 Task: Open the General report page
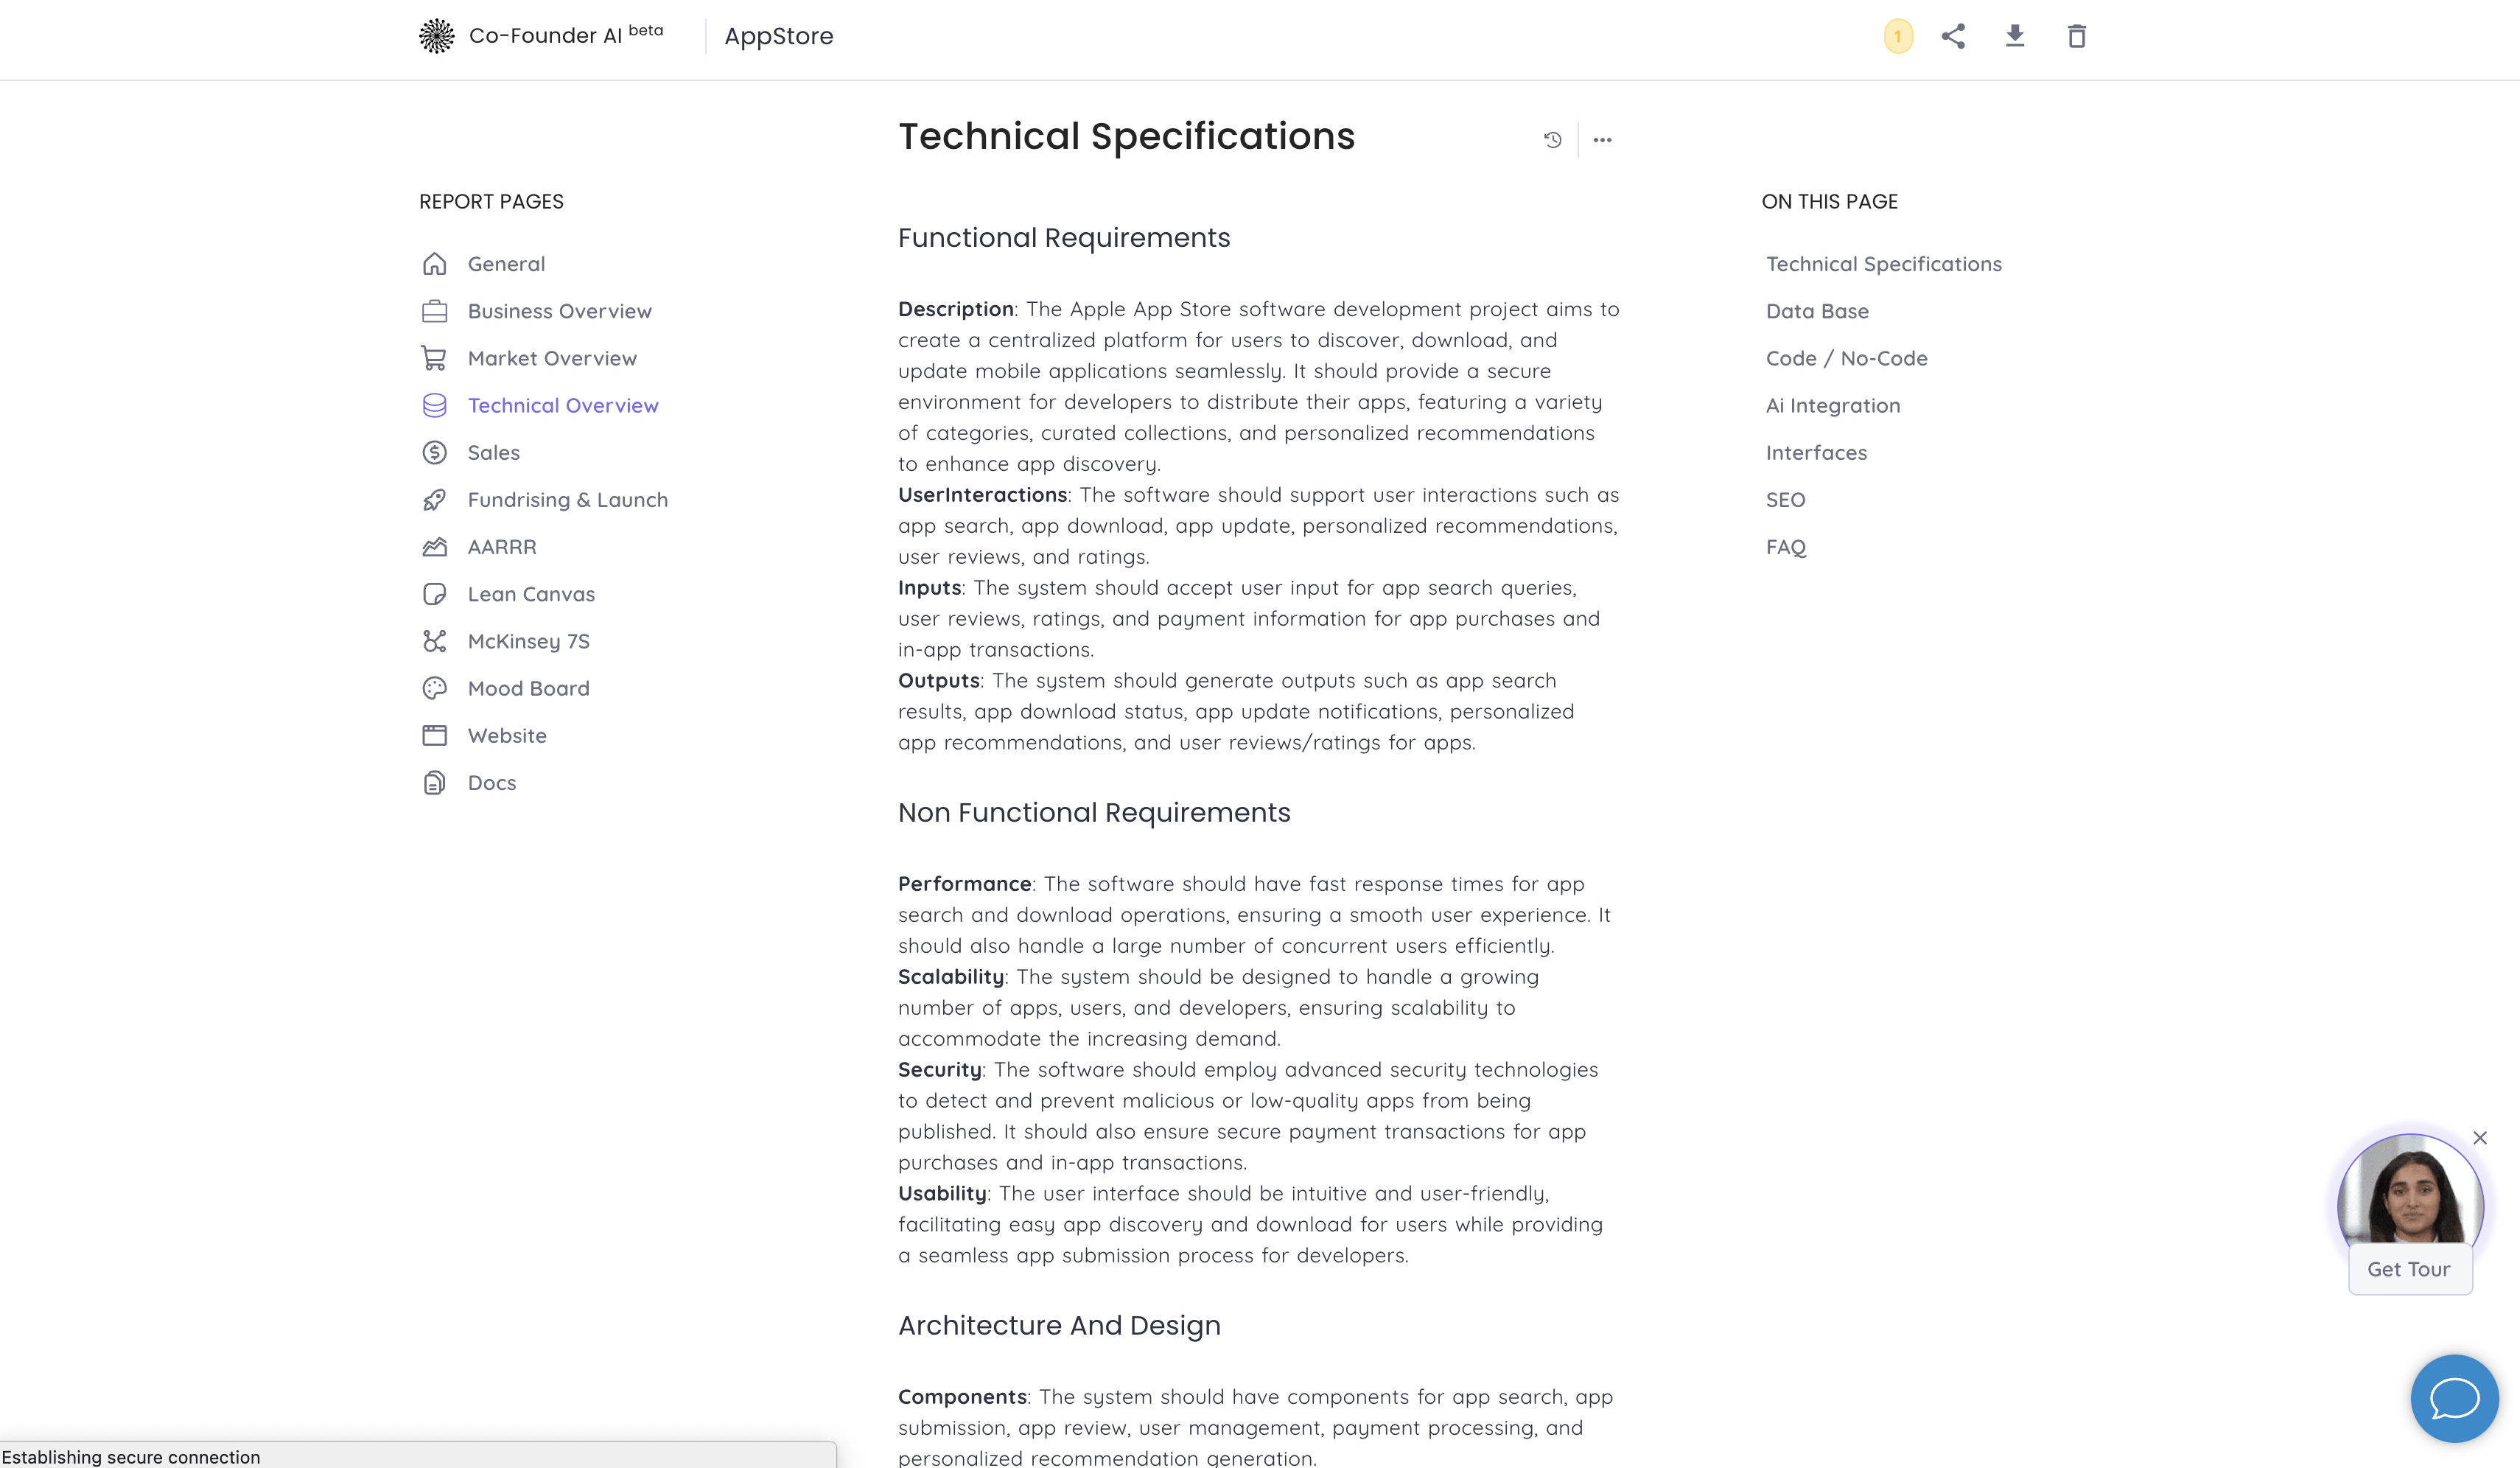506,264
